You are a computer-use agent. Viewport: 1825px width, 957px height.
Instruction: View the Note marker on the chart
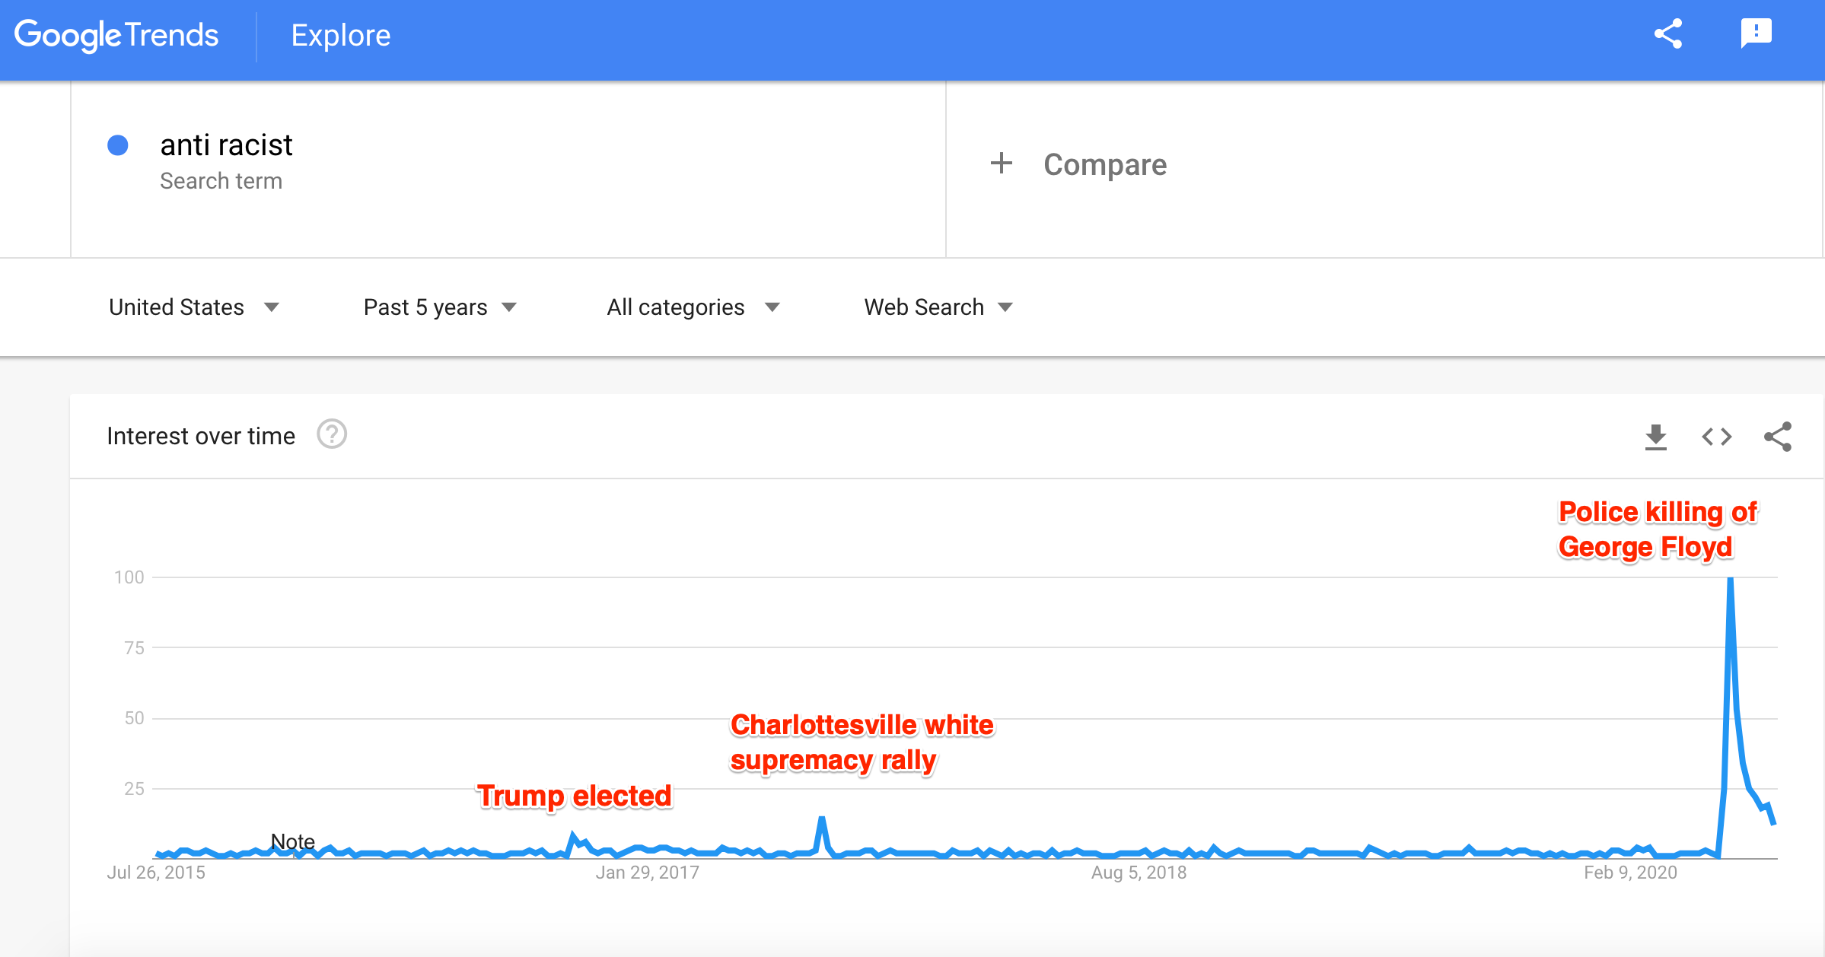point(293,841)
